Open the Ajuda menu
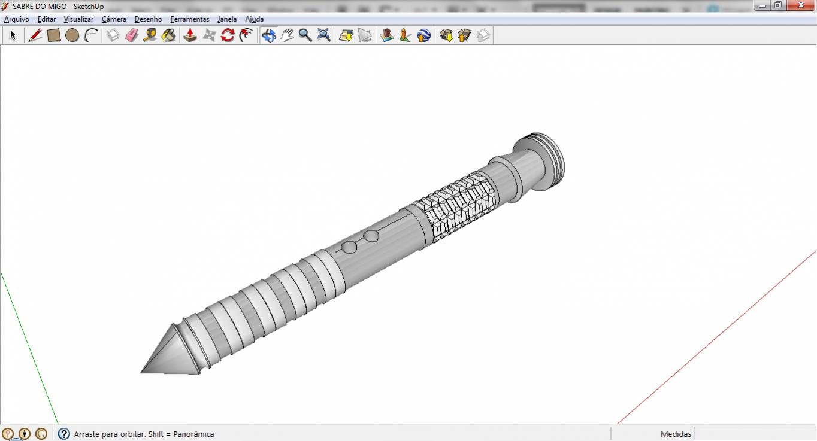The width and height of the screenshot is (817, 441). (x=254, y=19)
